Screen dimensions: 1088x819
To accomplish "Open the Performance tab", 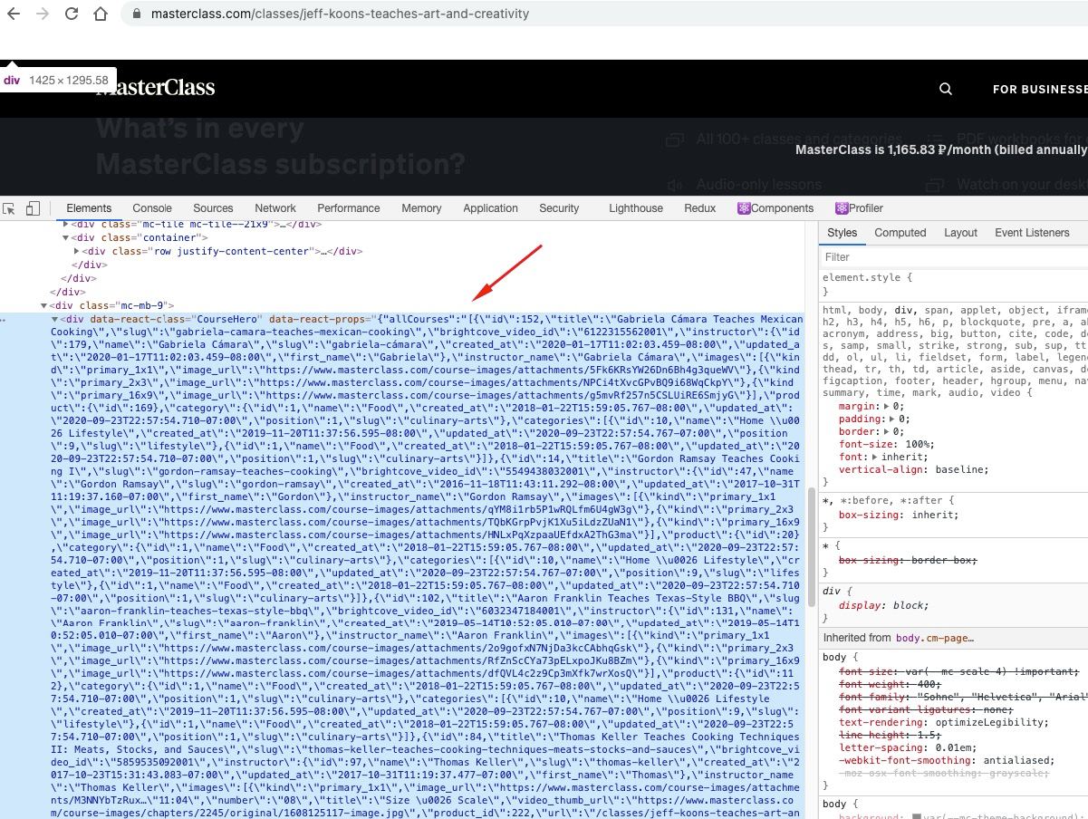I will [x=349, y=208].
